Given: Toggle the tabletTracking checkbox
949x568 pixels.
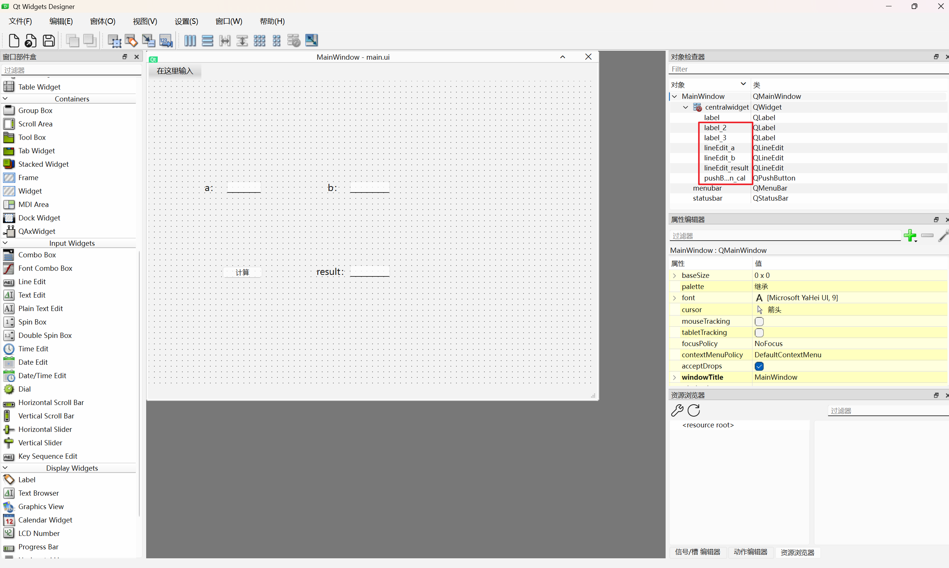Looking at the screenshot, I should click(x=759, y=333).
